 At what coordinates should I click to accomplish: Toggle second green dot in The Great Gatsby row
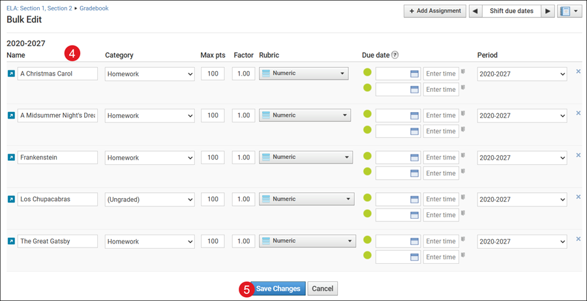367,255
